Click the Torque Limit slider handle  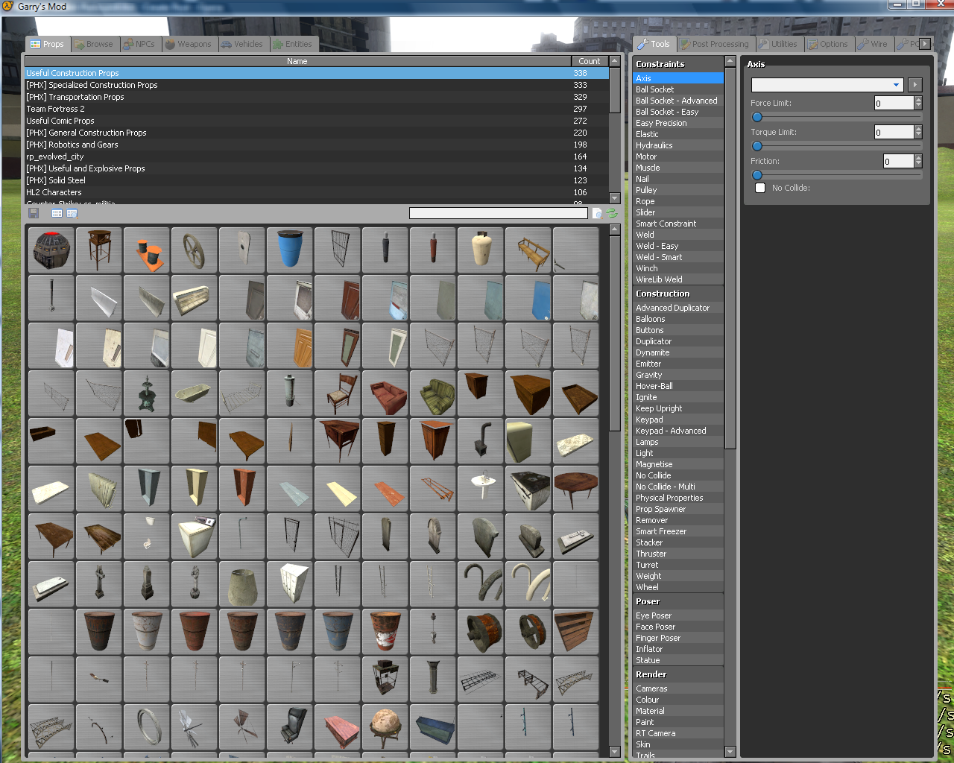click(757, 146)
